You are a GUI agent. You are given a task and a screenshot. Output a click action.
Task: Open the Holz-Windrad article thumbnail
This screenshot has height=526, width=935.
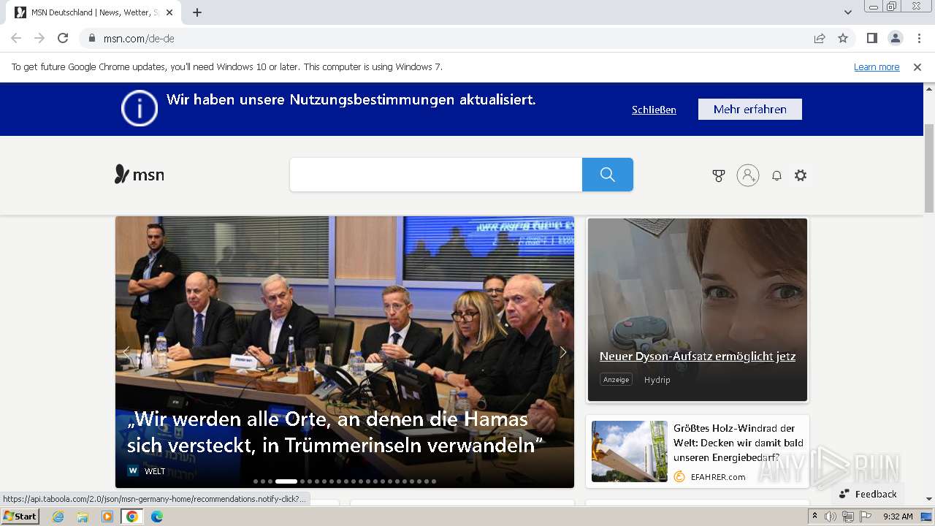tap(630, 451)
